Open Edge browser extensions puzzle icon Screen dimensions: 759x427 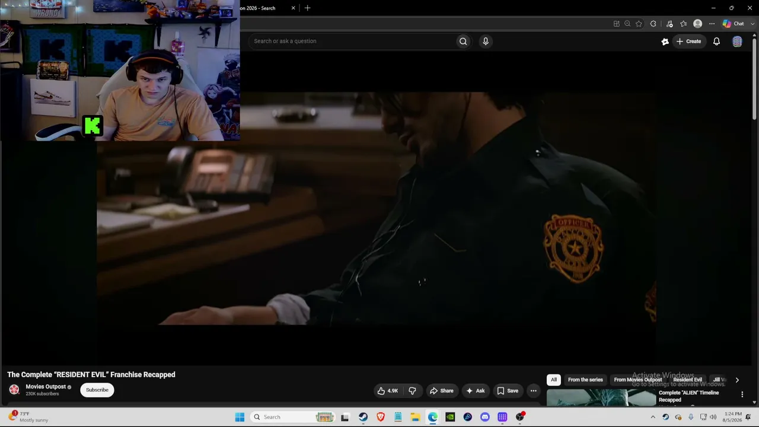653,24
